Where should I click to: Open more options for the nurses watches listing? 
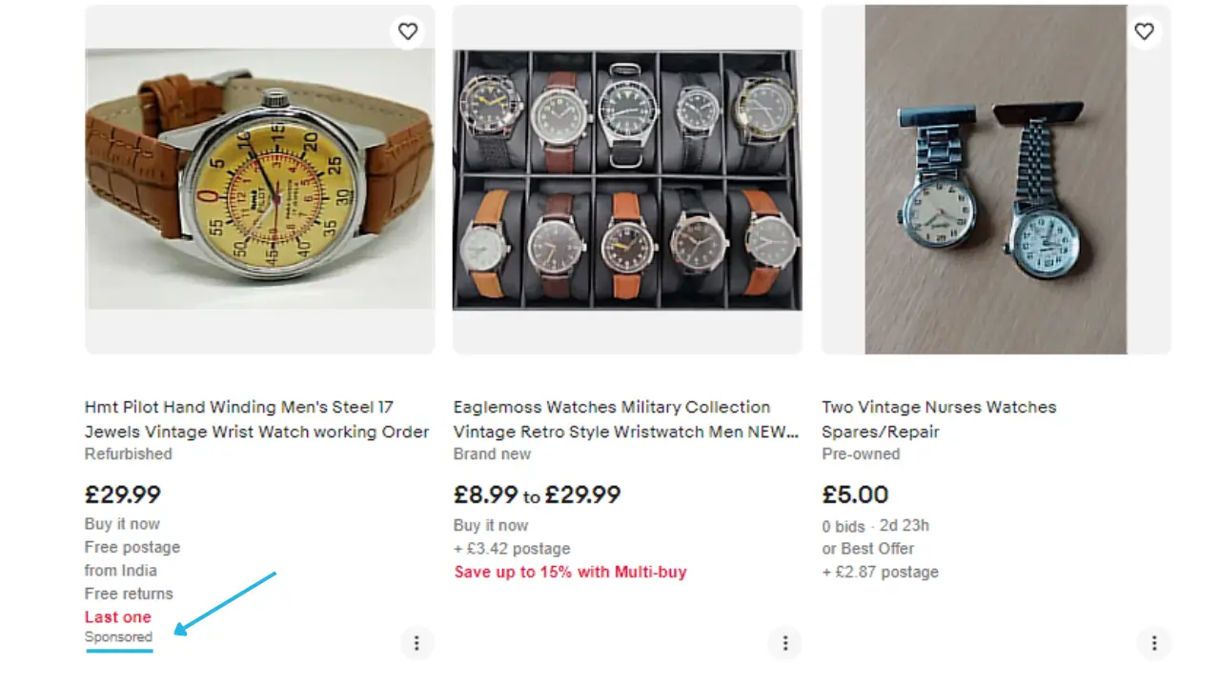click(x=1154, y=643)
